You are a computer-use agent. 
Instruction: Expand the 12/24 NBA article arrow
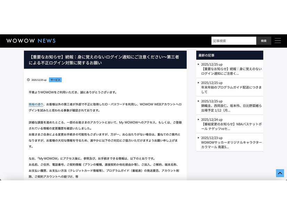click(199, 120)
